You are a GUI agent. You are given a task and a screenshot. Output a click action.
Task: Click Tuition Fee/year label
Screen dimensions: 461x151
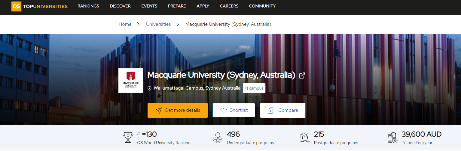pos(417,143)
